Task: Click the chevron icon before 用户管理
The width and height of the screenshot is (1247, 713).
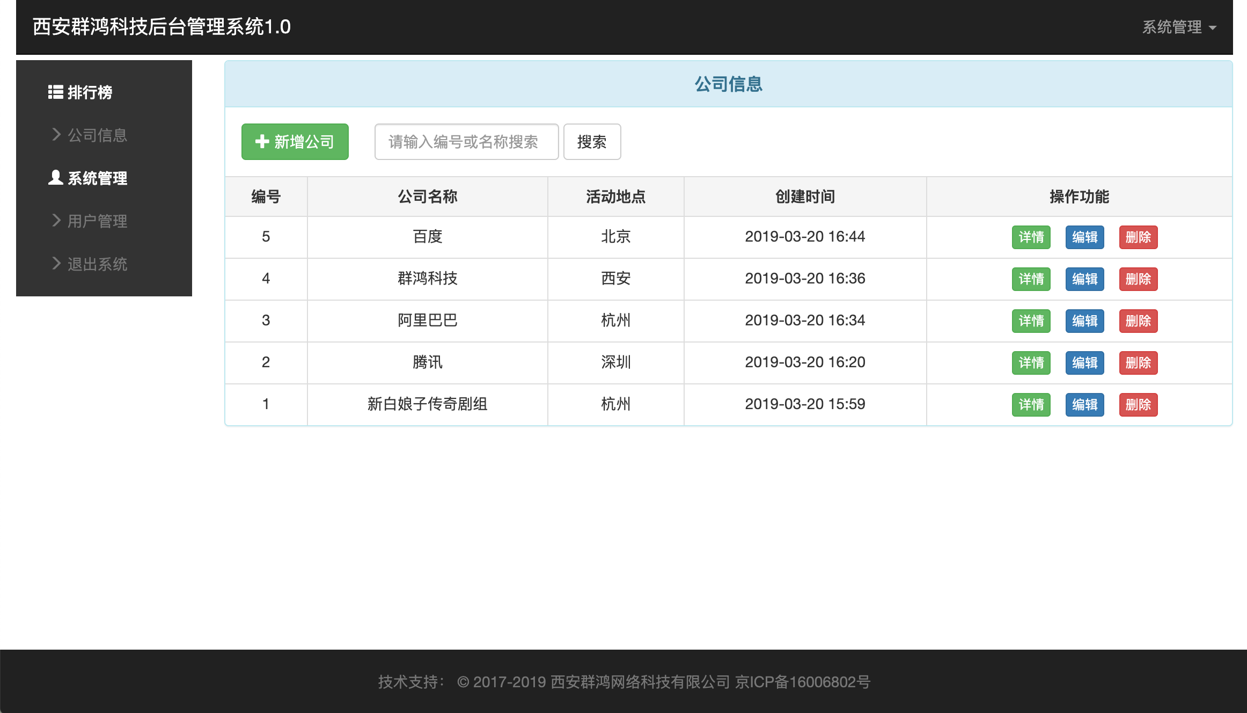Action: [x=56, y=220]
